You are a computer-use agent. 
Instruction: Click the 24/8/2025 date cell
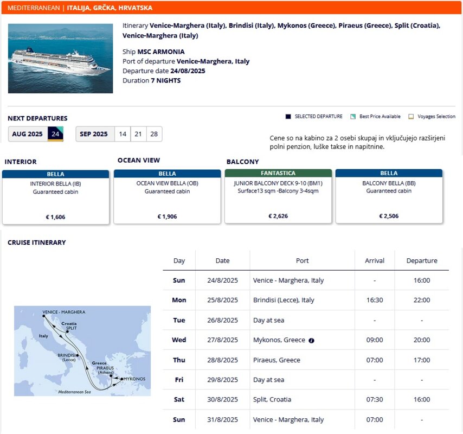coord(222,280)
